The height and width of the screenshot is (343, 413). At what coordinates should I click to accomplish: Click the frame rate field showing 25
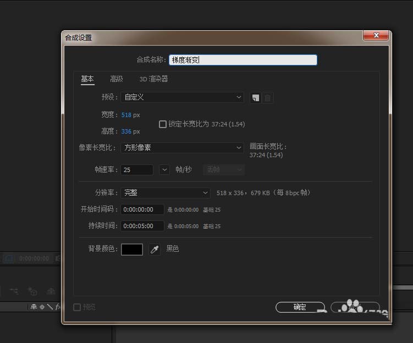tap(137, 170)
